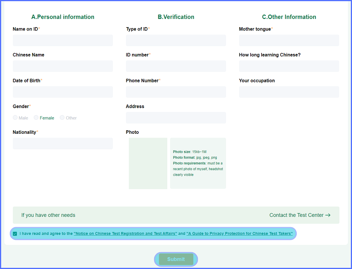Select the Female gender radio button
Image resolution: width=352 pixels, height=269 pixels.
(x=36, y=118)
